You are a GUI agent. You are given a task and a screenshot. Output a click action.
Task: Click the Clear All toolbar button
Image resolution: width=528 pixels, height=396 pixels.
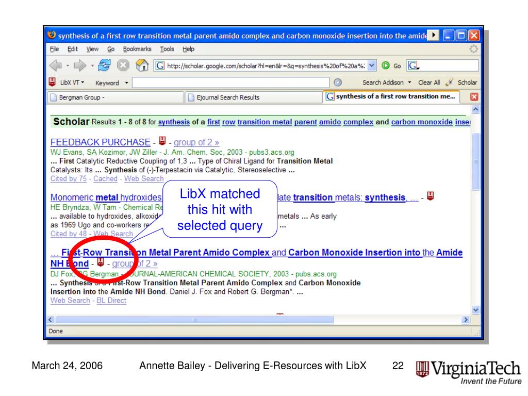click(x=429, y=82)
